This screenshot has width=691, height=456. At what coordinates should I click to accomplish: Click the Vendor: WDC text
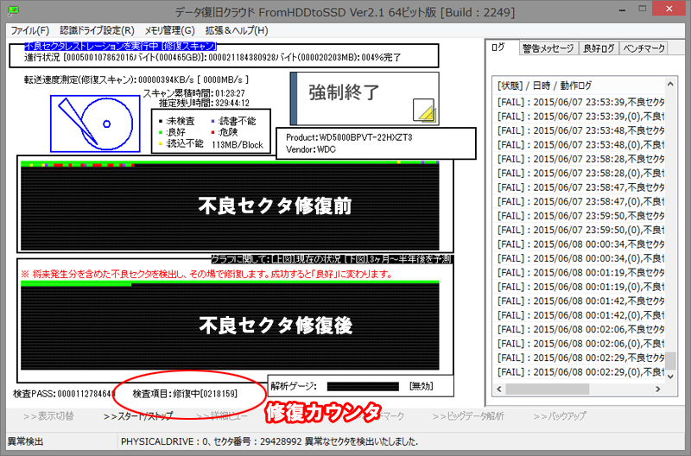click(x=311, y=149)
